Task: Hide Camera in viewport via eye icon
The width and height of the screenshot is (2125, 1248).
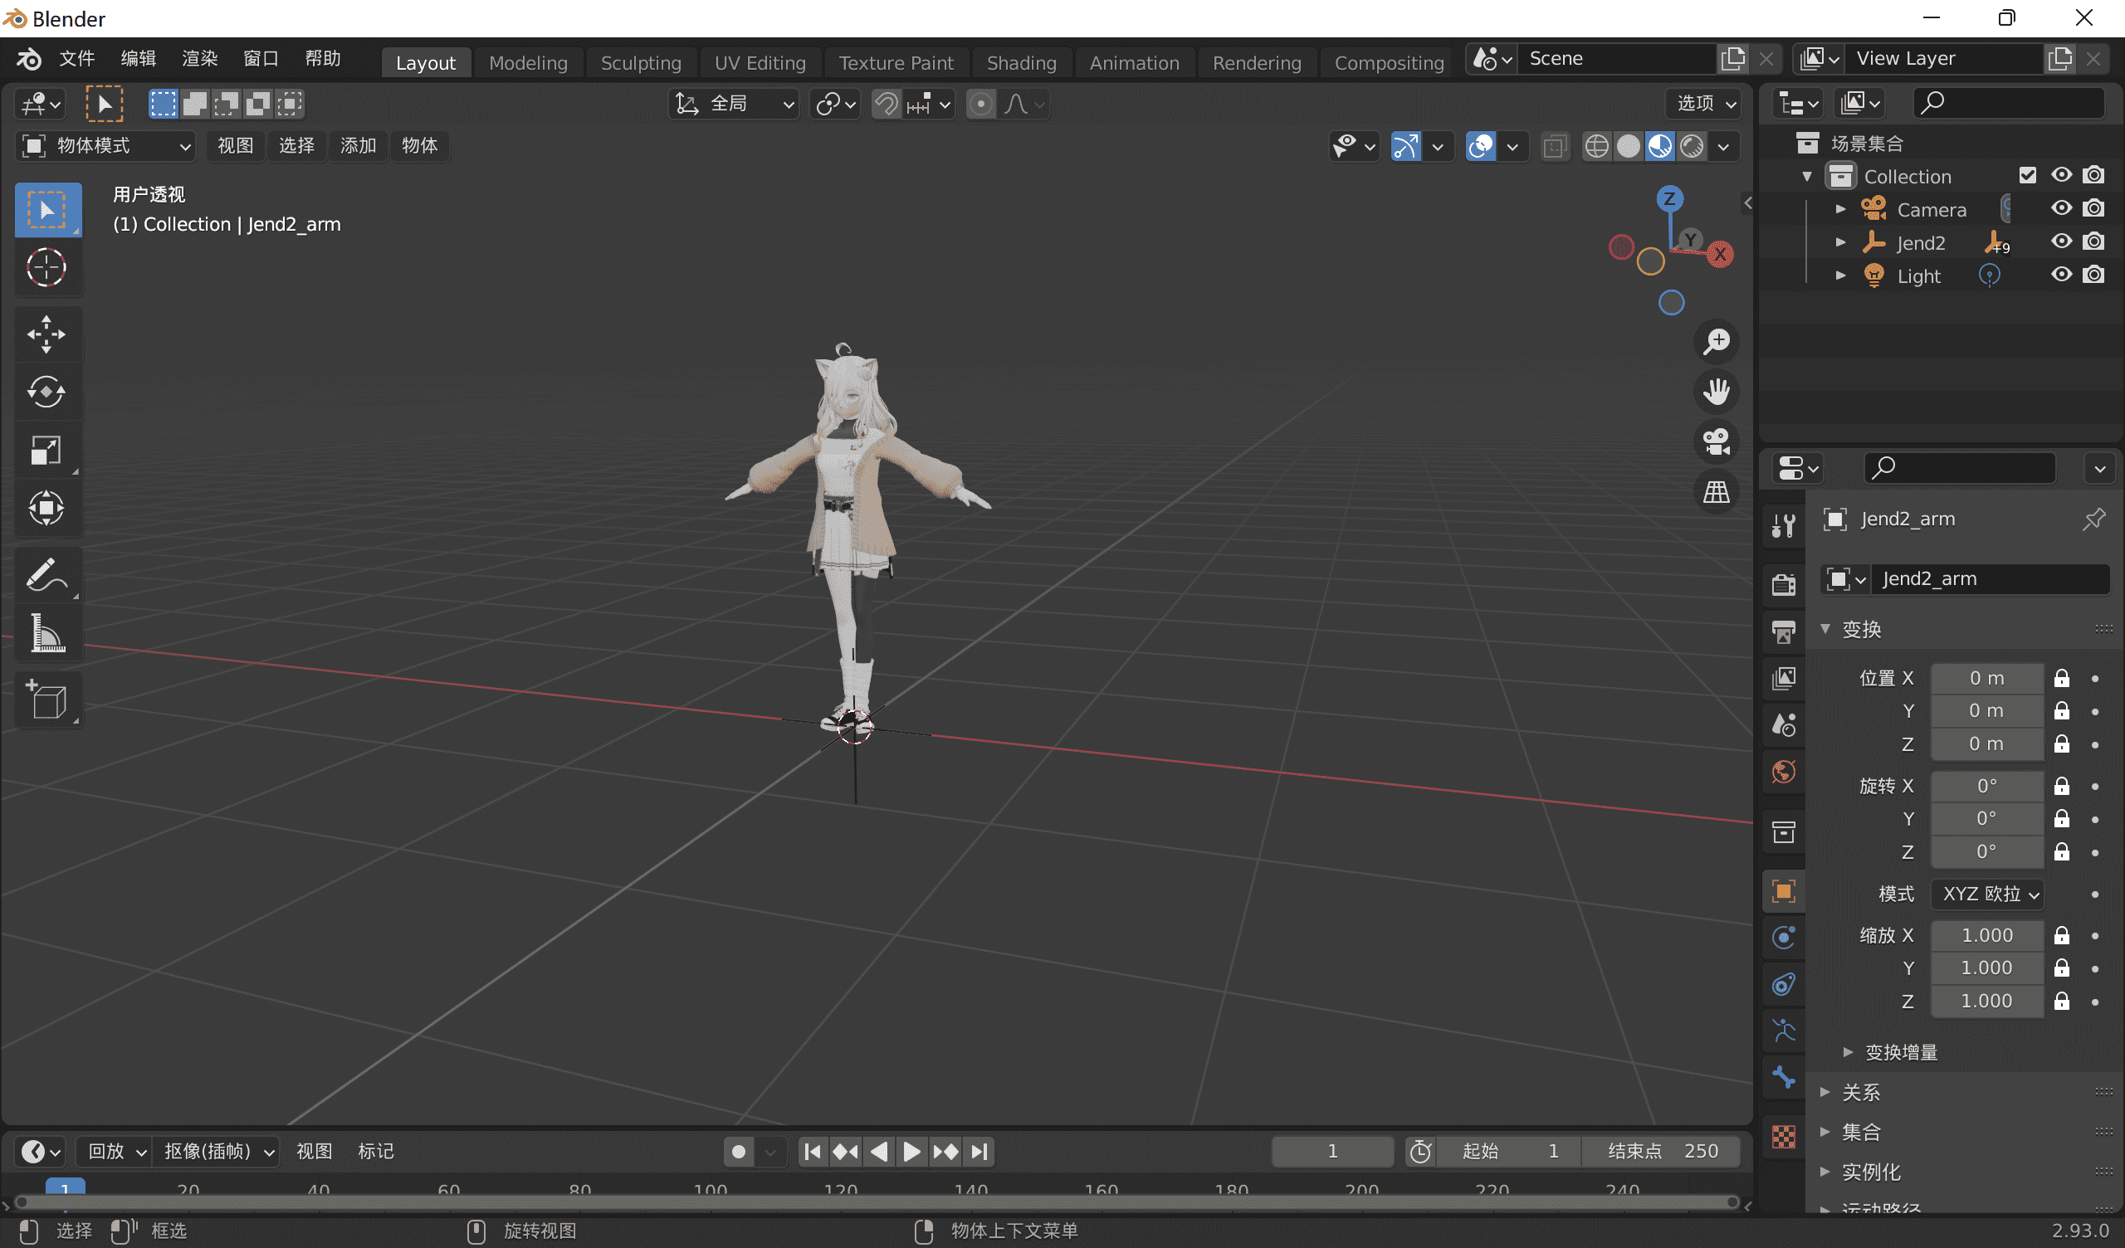Action: (x=2062, y=208)
